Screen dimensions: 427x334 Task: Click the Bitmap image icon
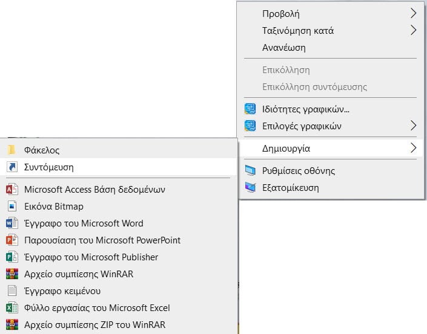tap(12, 207)
